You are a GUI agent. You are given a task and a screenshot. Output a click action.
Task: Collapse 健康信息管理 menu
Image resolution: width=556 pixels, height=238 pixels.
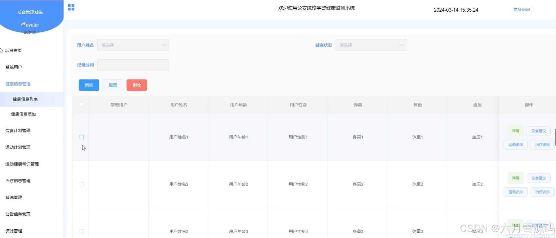18,84
